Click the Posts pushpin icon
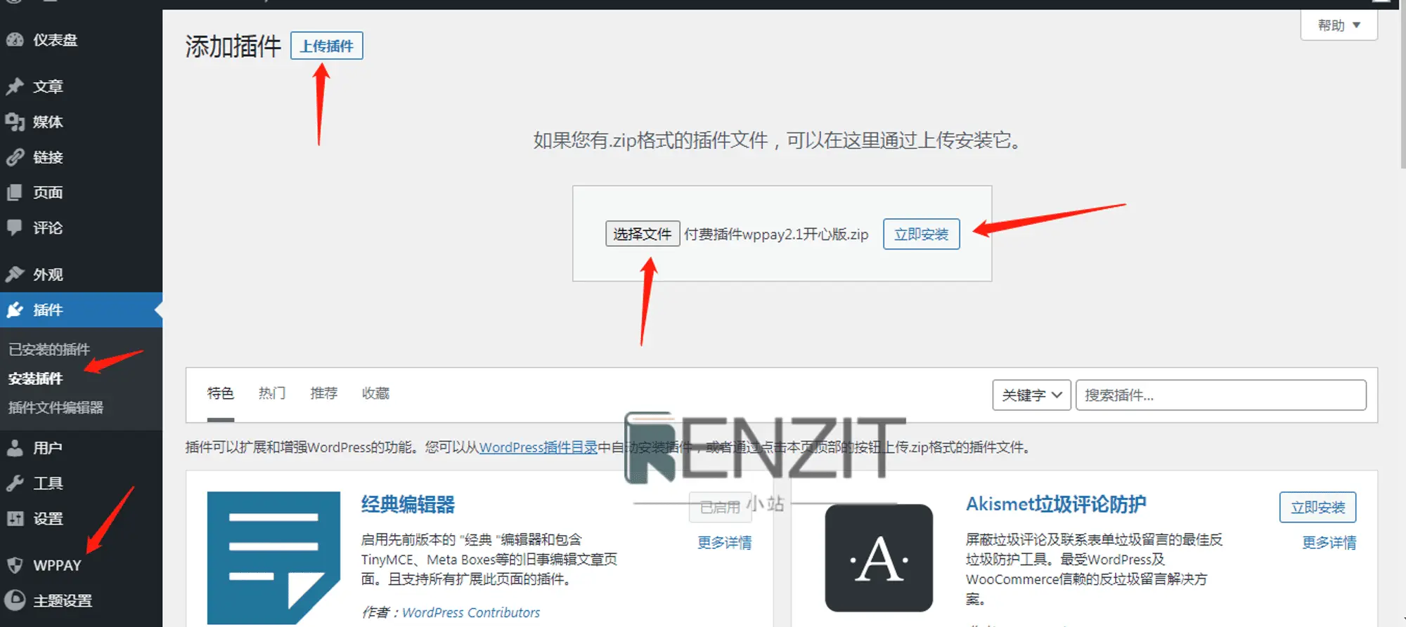The image size is (1406, 627). tap(15, 86)
